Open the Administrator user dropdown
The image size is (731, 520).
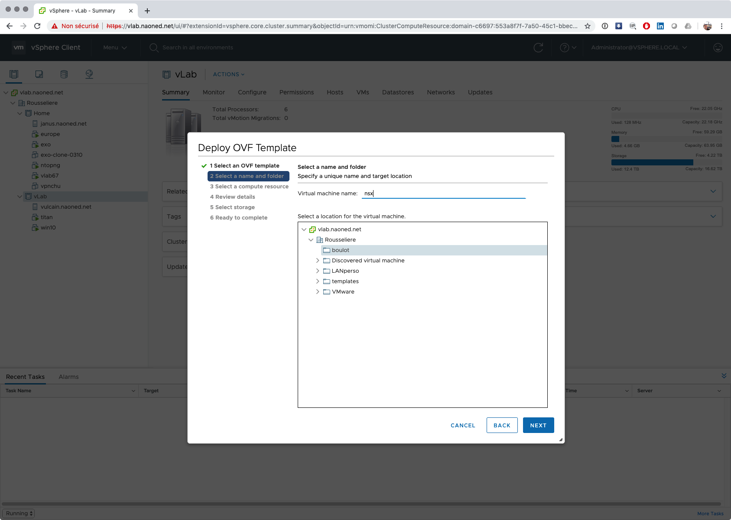click(639, 48)
